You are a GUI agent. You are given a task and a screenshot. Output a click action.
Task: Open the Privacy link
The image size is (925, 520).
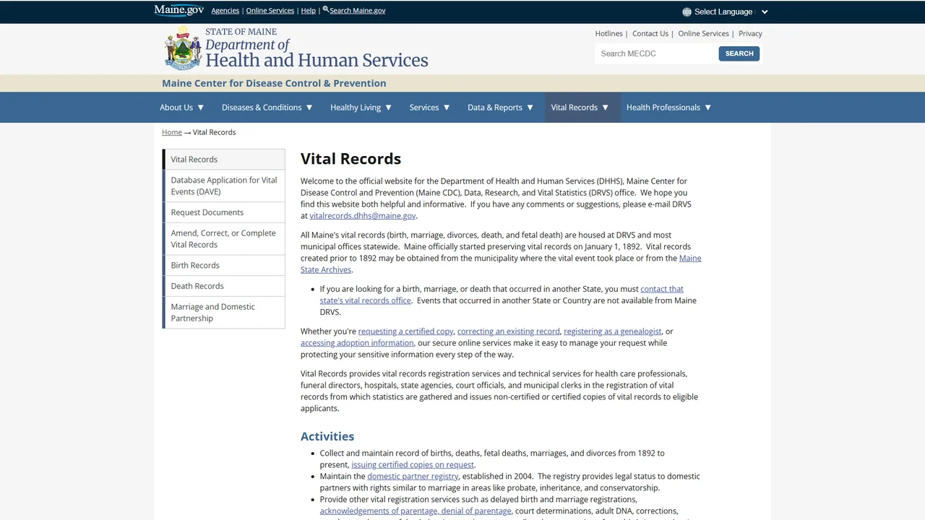pyautogui.click(x=750, y=34)
